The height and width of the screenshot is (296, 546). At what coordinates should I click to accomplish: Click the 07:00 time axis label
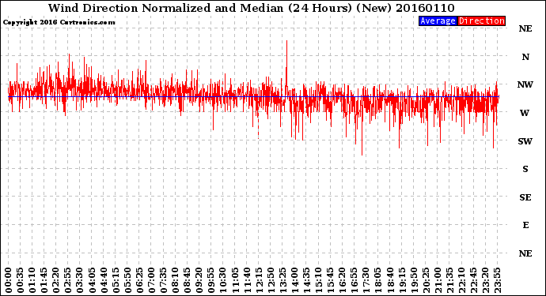pyautogui.click(x=151, y=280)
